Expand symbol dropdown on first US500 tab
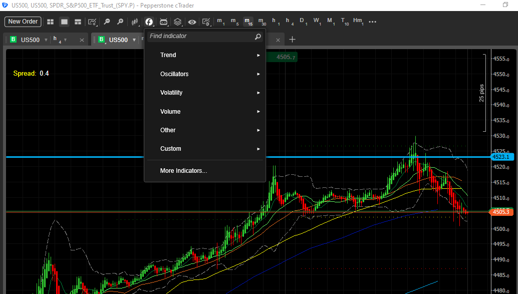The height and width of the screenshot is (294, 518). click(46, 40)
